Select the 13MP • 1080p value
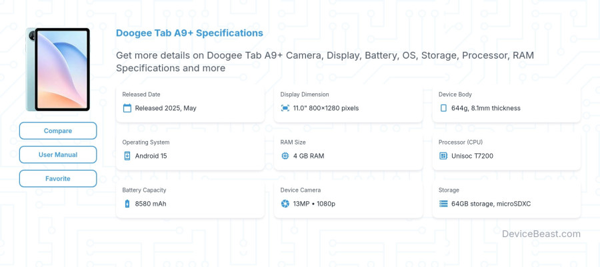The height and width of the screenshot is (267, 600). tap(314, 204)
